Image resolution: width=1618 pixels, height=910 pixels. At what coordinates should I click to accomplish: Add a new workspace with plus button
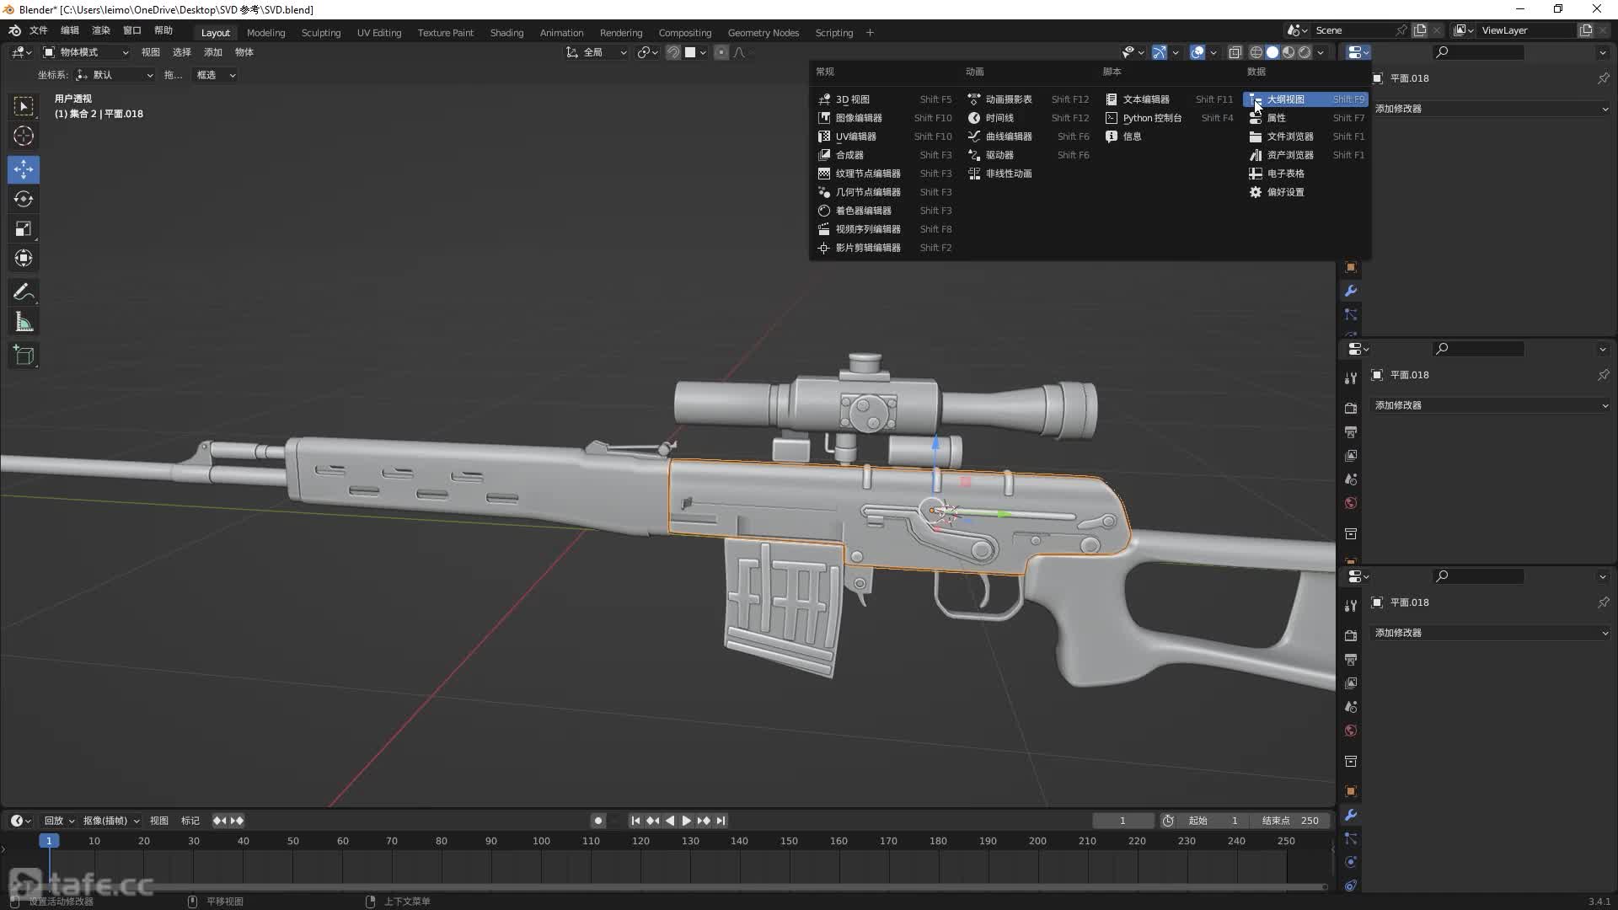[870, 33]
